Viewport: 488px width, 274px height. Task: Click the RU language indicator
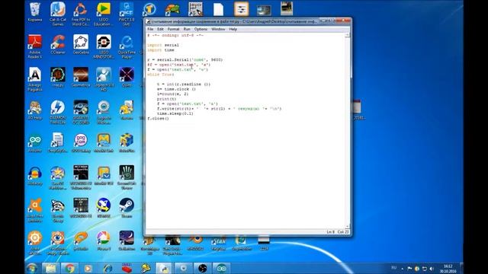(x=393, y=268)
